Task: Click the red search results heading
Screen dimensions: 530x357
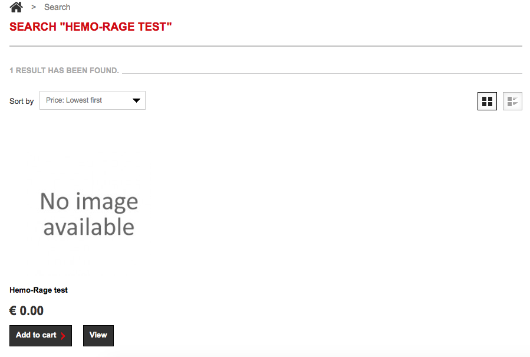Action: coord(91,27)
